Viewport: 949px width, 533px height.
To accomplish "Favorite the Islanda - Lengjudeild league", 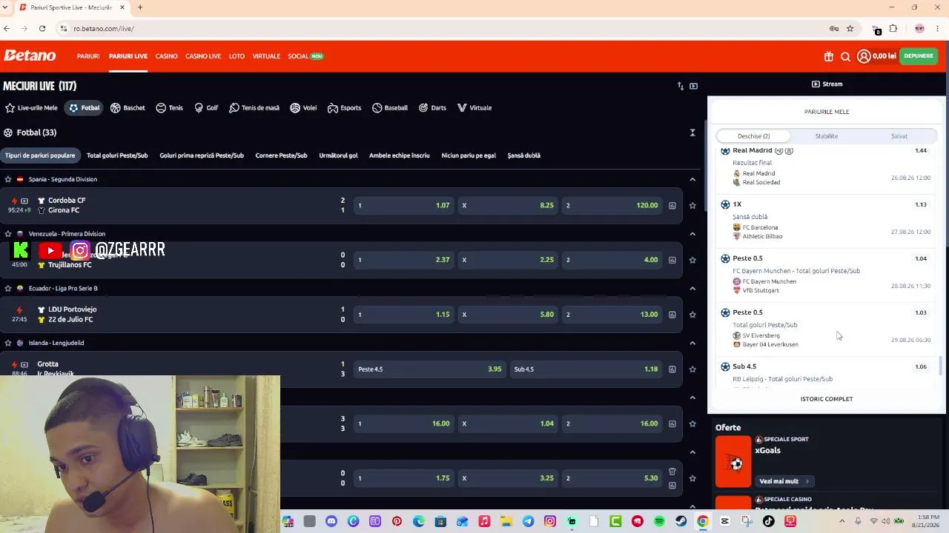I will tap(8, 343).
